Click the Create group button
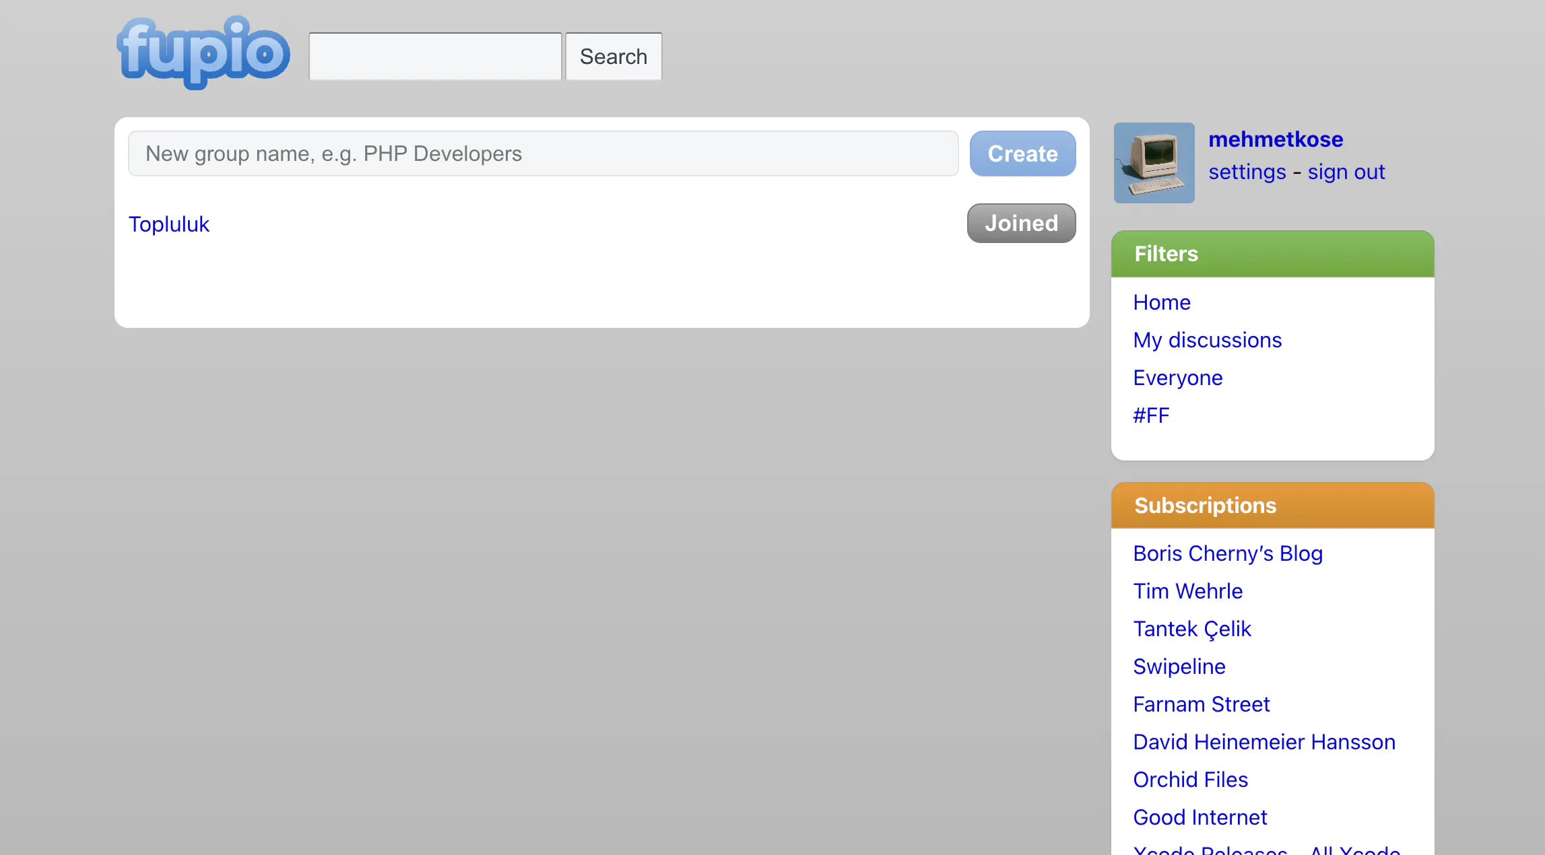1545x855 pixels. (1022, 153)
